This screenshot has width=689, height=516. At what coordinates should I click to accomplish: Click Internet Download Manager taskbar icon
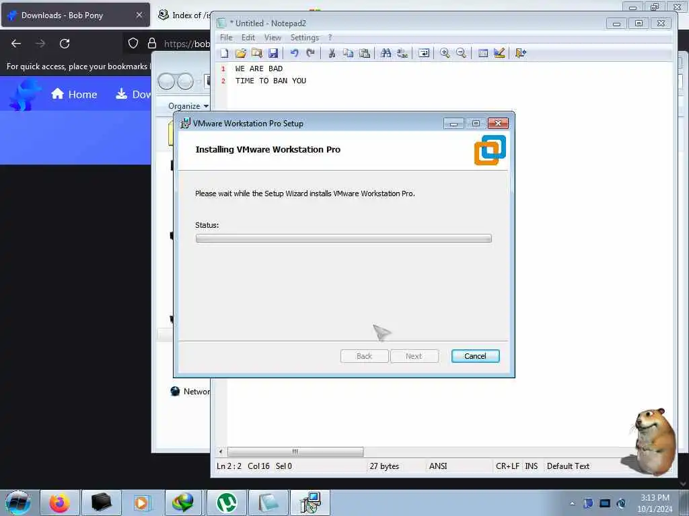coord(183,503)
